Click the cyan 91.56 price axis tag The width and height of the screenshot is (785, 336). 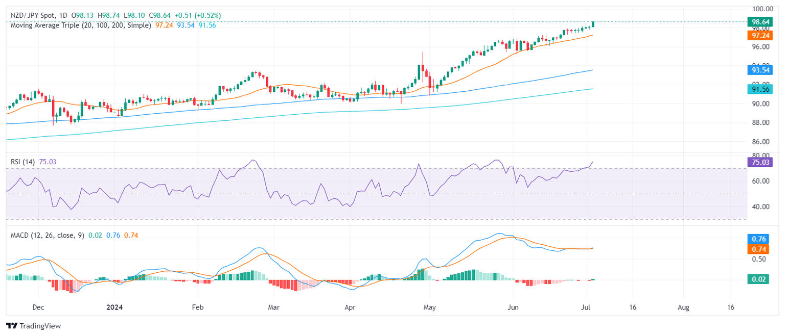760,89
